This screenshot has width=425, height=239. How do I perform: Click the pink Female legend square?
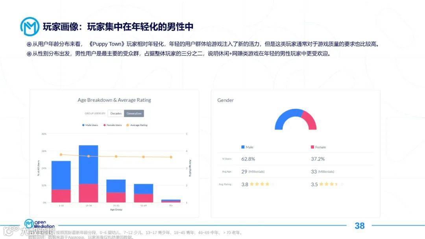click(312, 147)
